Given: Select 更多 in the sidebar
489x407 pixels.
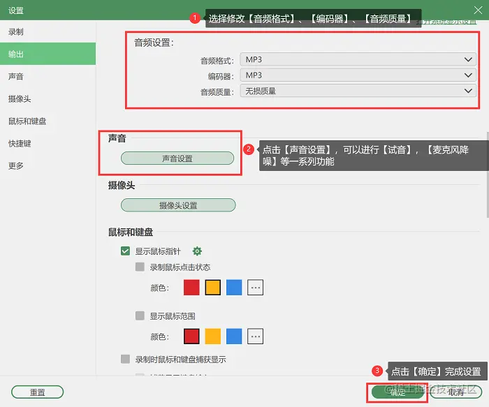Looking at the screenshot, I should (48, 165).
